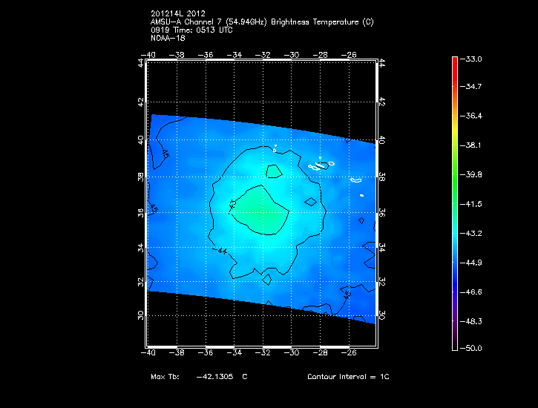
Task: Select the -33.0 colorbar label
Action: [473, 59]
